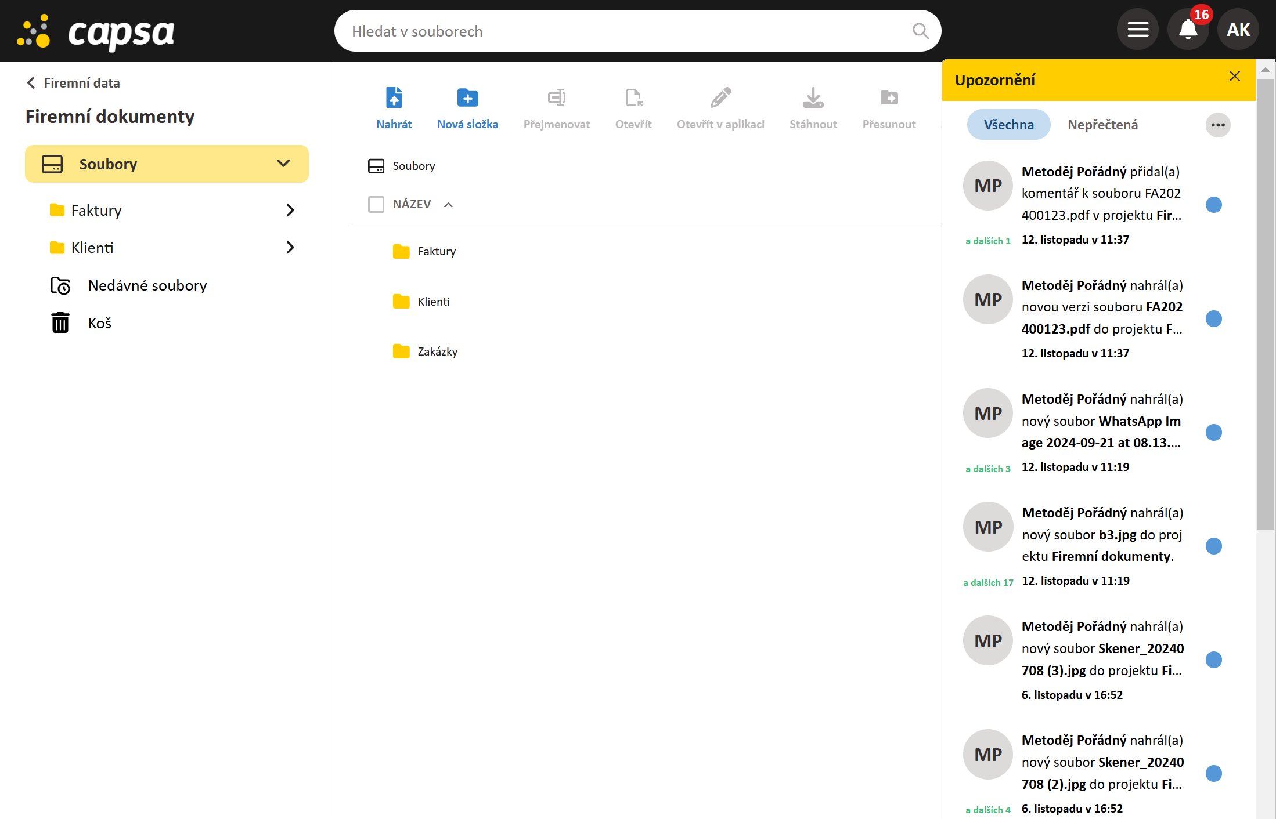1276x819 pixels.
Task: Click the search magnifier icon
Action: tap(920, 31)
